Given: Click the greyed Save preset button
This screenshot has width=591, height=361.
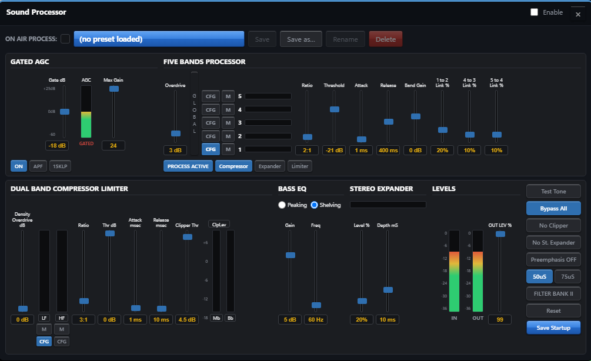Looking at the screenshot, I should click(x=262, y=39).
